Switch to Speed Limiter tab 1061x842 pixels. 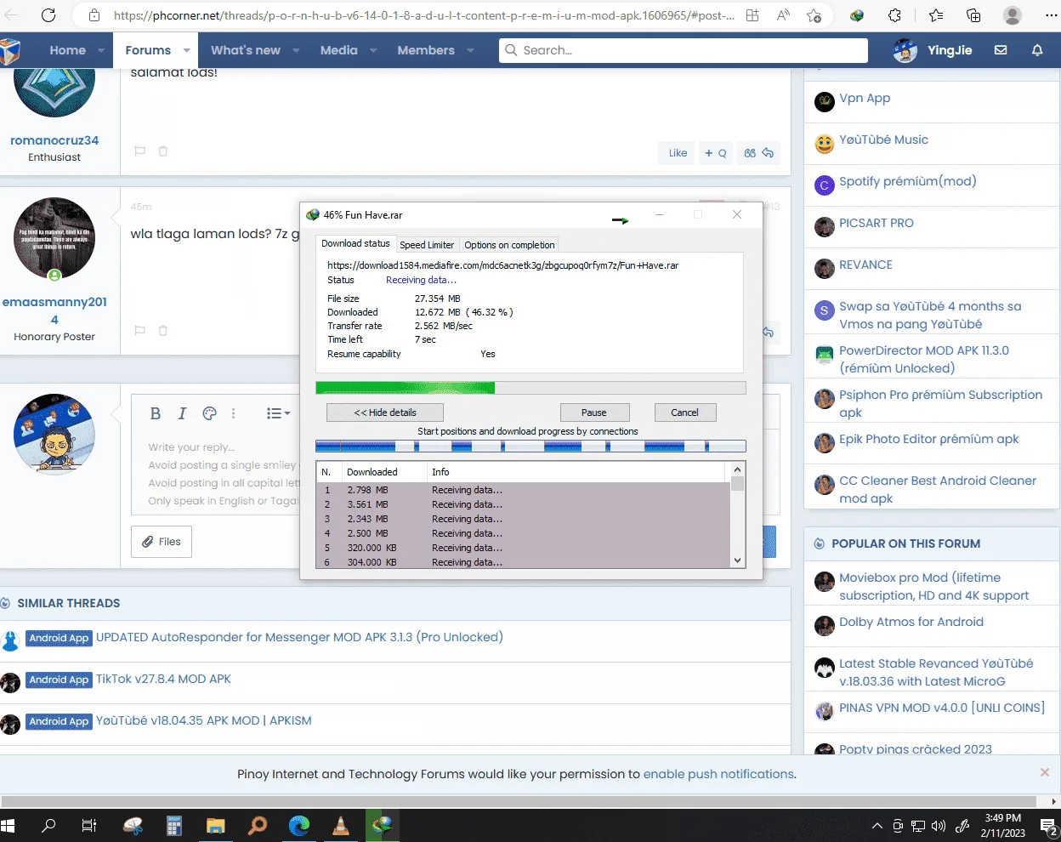pyautogui.click(x=427, y=245)
